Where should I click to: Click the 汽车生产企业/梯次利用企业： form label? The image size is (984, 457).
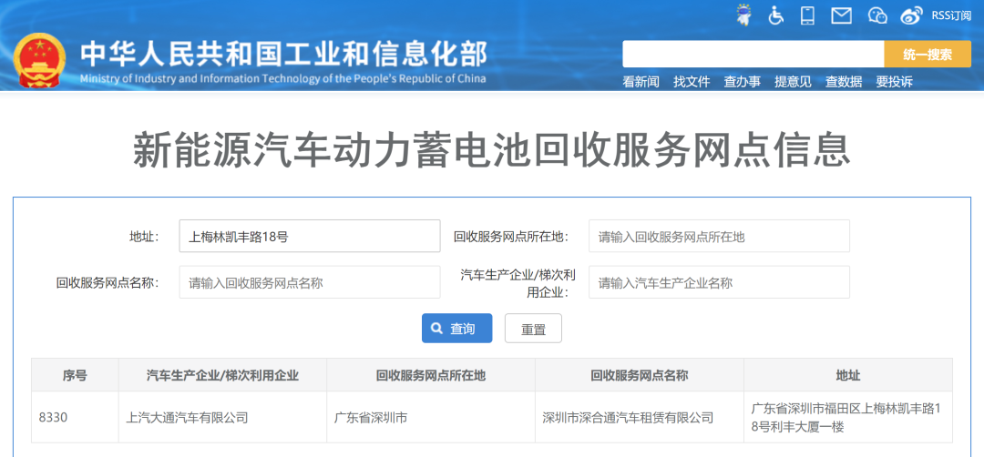pyautogui.click(x=518, y=283)
